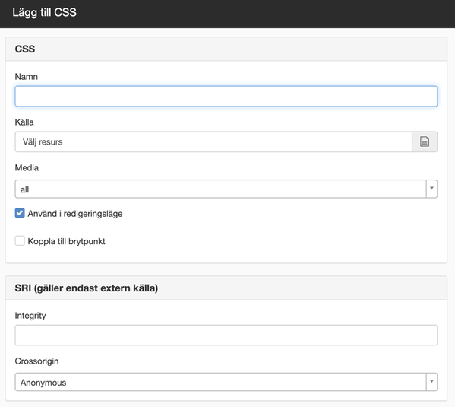The image size is (455, 407).
Task: Open the Välj resurs source field
Action: (x=213, y=141)
